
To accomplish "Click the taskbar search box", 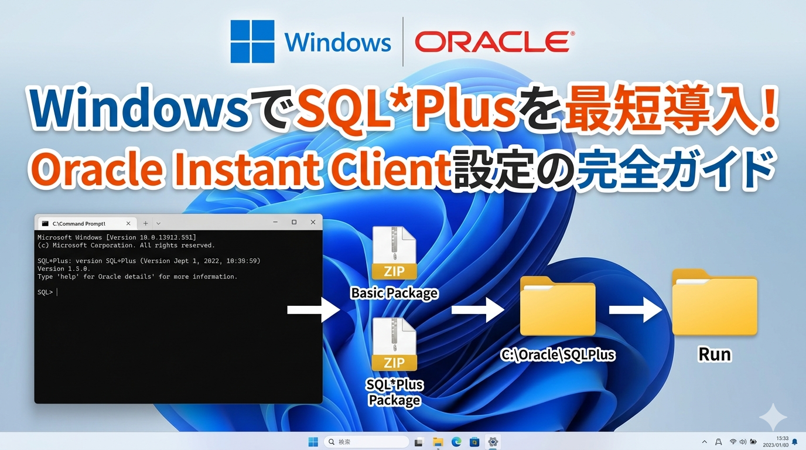I will [x=367, y=442].
